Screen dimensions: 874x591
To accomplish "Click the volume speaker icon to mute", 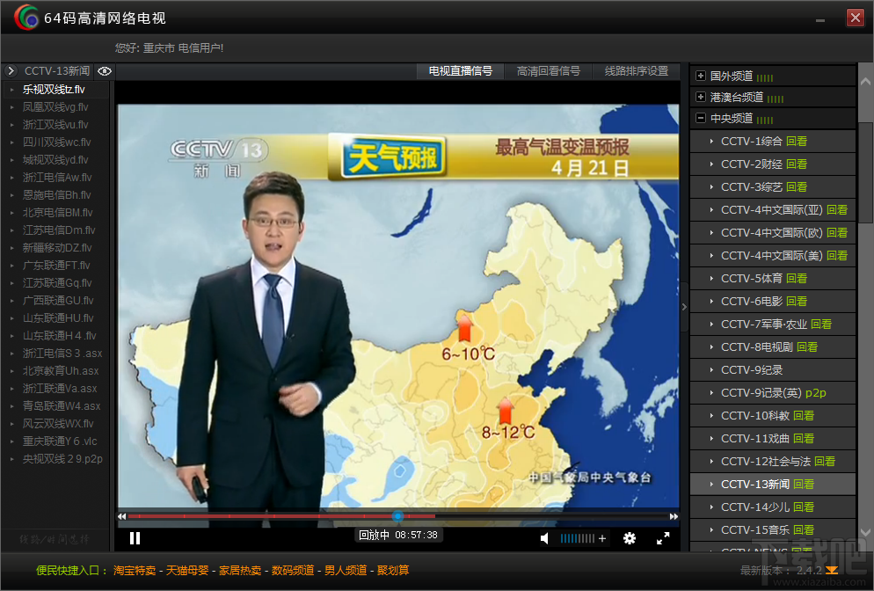I will (x=544, y=537).
